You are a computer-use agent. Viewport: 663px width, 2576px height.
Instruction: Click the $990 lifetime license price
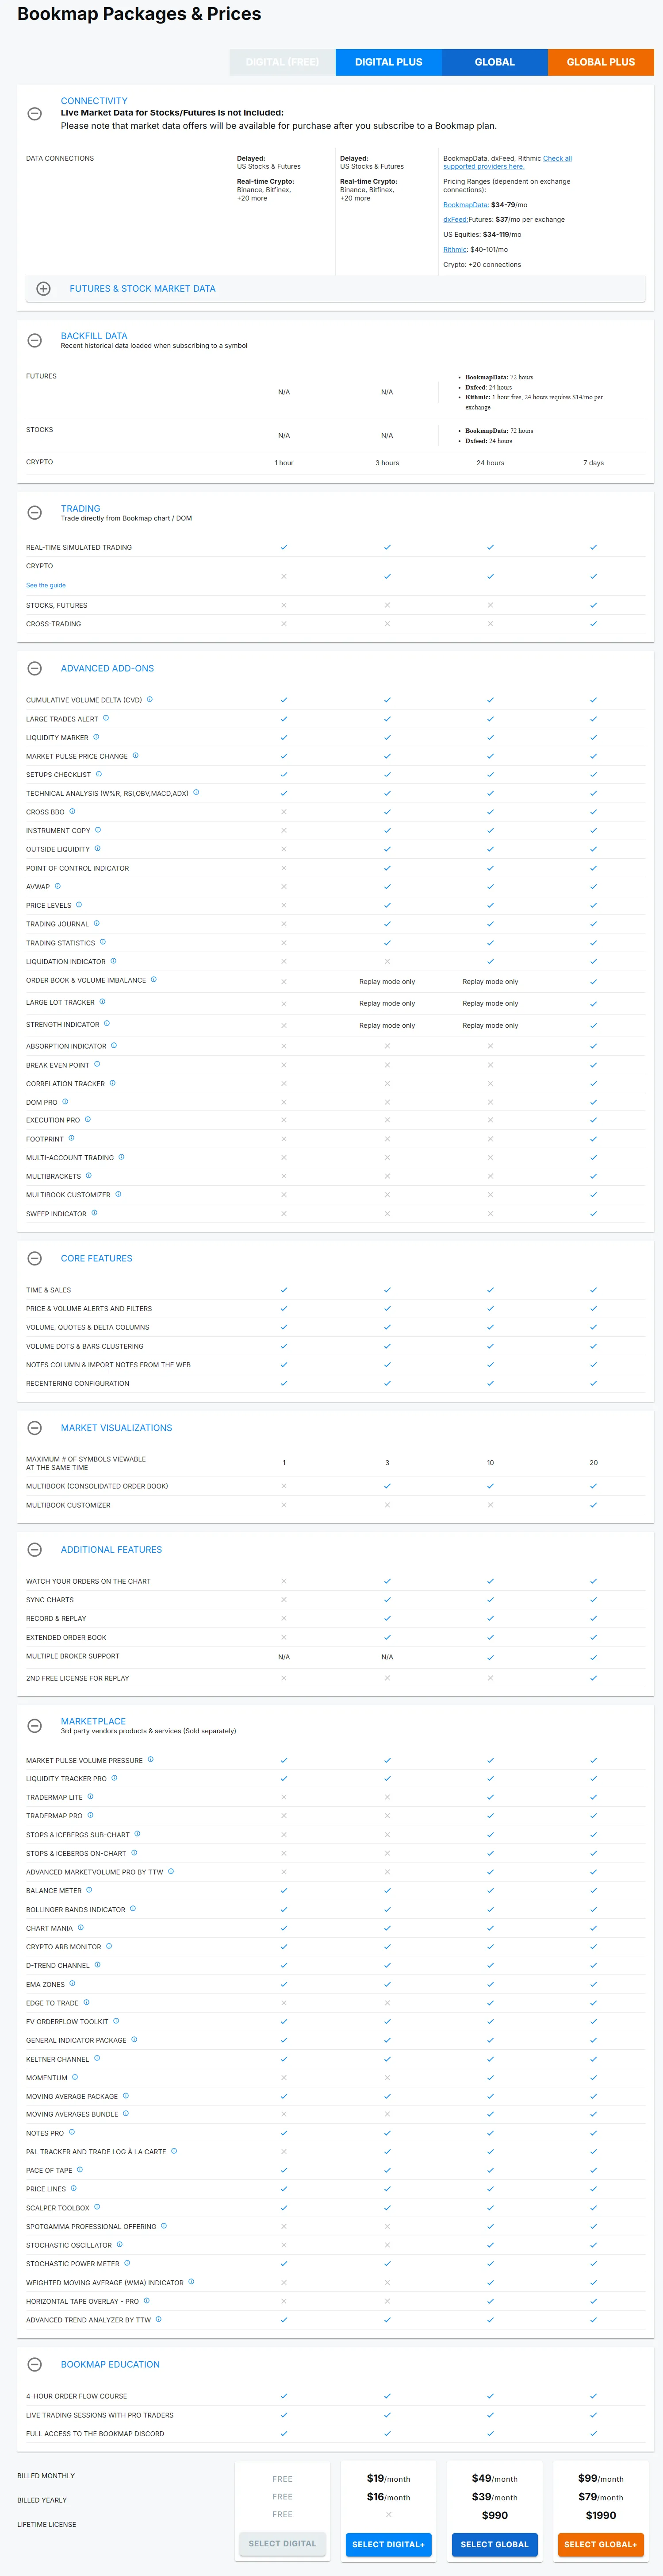[495, 2515]
